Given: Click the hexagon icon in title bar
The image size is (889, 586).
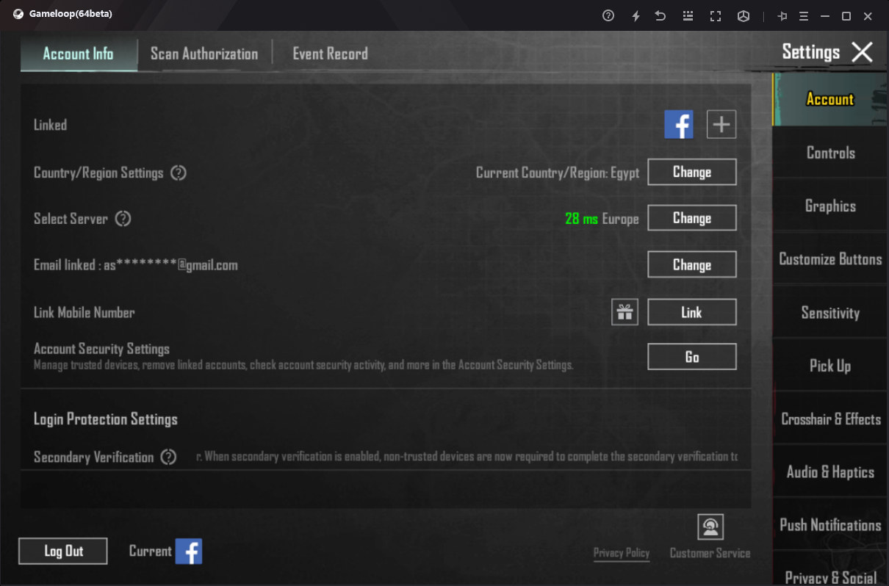Looking at the screenshot, I should [x=744, y=15].
